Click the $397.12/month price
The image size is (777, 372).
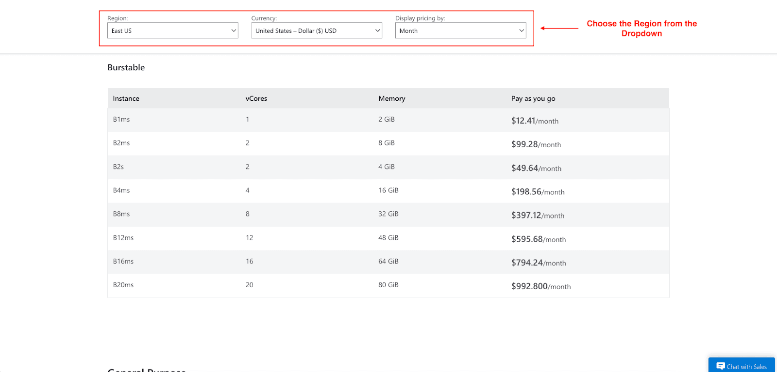pos(538,216)
